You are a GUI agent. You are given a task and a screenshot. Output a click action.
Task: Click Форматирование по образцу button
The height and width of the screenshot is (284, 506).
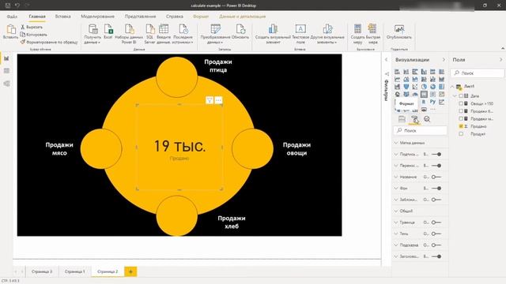tap(49, 42)
